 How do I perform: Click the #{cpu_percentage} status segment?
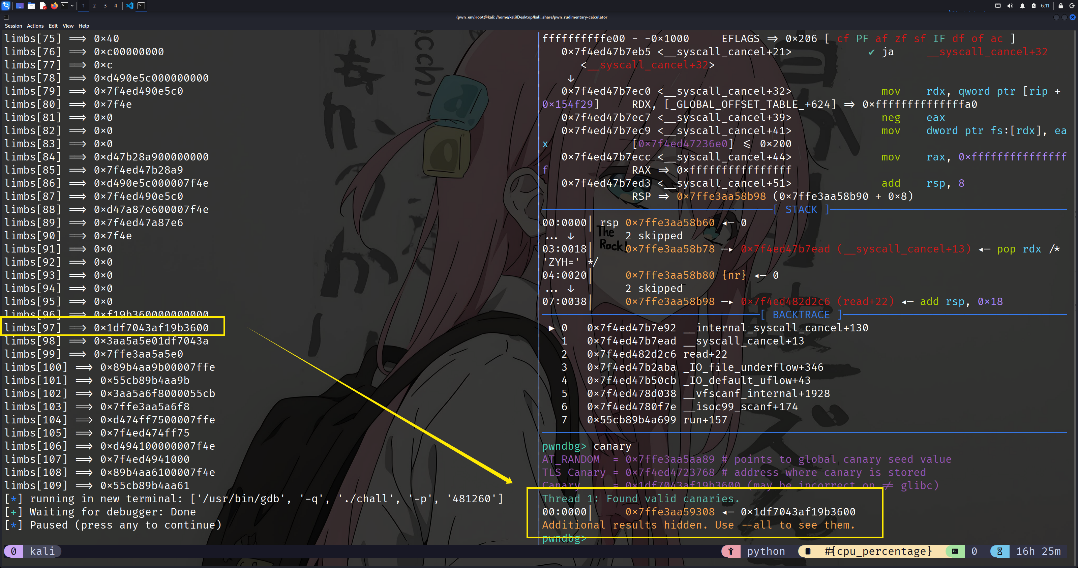tap(878, 551)
